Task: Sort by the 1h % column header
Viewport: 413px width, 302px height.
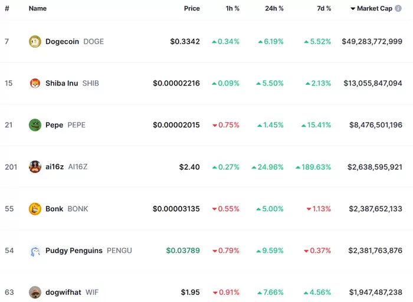Action: (x=232, y=9)
